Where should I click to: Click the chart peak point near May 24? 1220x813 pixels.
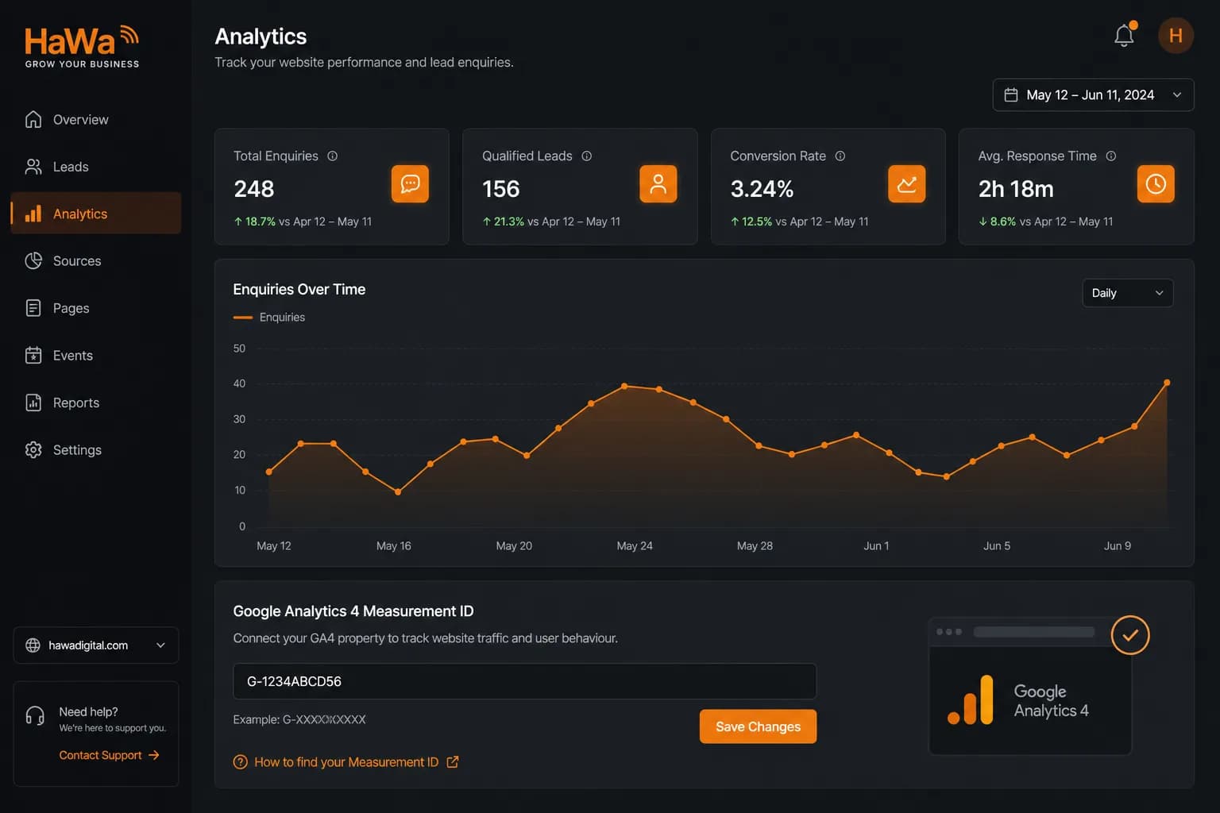coord(624,386)
